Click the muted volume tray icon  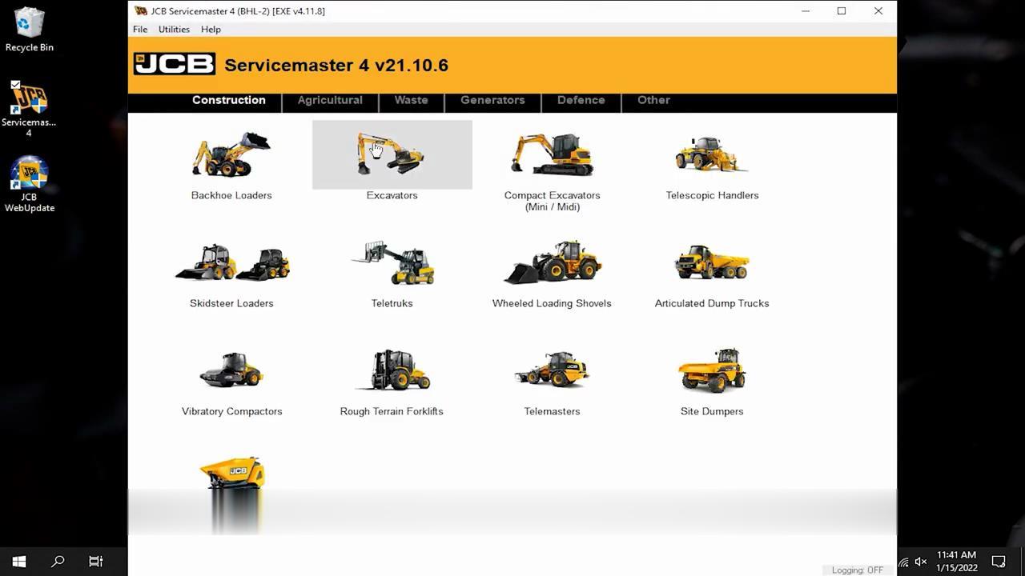tap(921, 562)
